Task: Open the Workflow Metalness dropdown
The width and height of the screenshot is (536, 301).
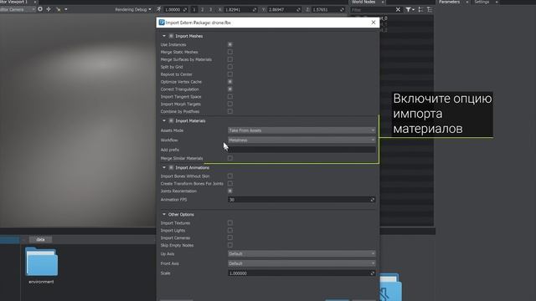Action: (x=301, y=140)
